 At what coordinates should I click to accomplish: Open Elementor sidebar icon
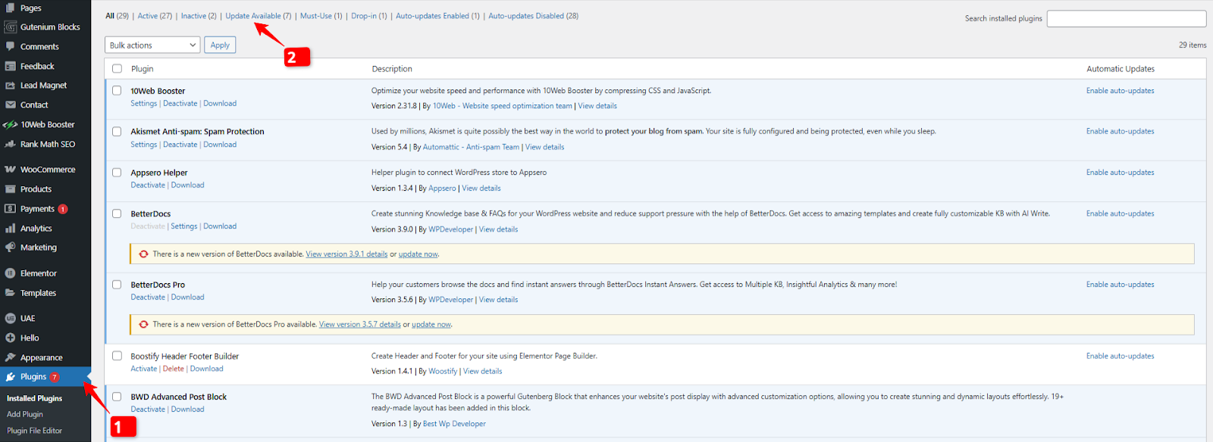click(11, 273)
